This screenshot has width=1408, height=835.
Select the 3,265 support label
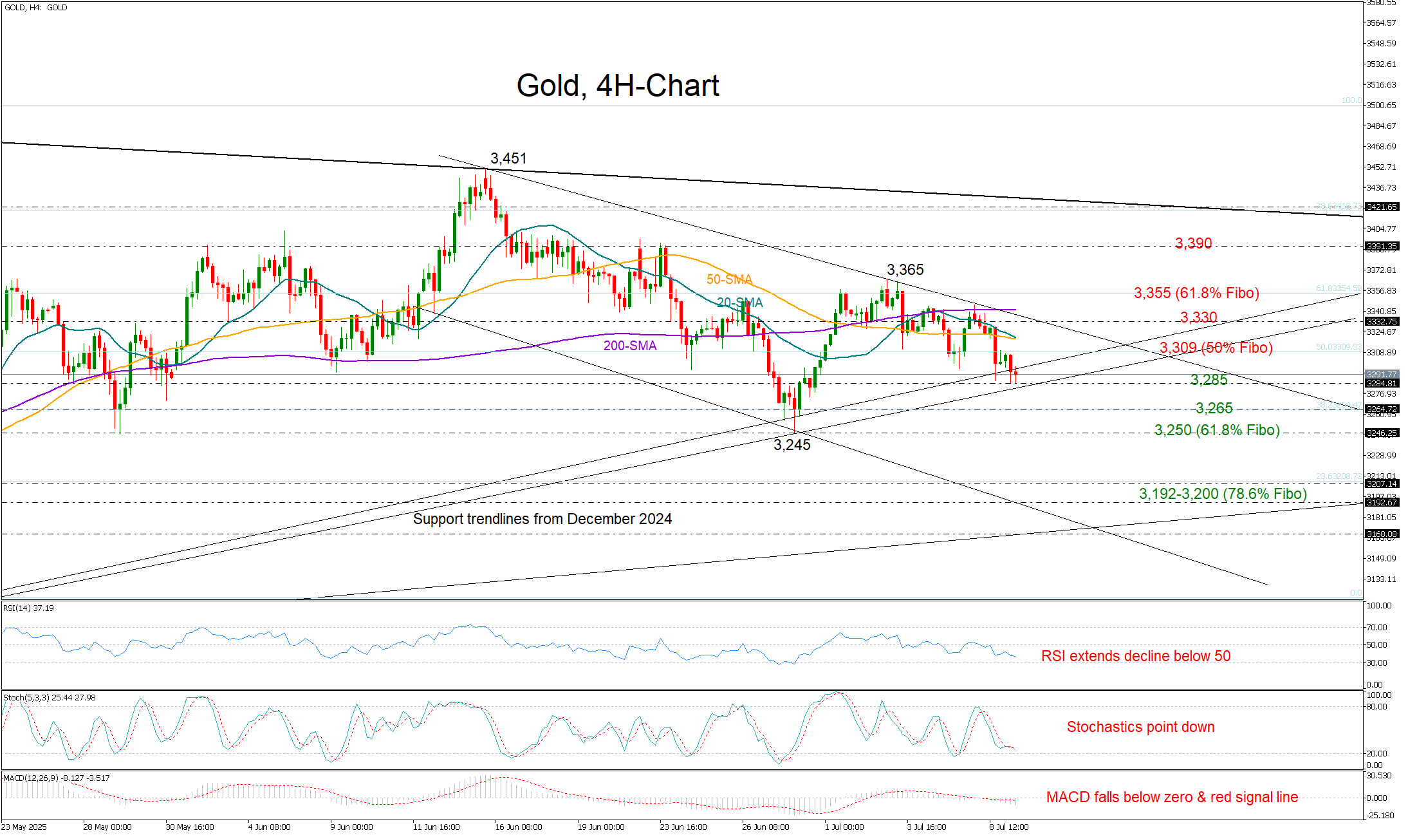coord(1214,408)
